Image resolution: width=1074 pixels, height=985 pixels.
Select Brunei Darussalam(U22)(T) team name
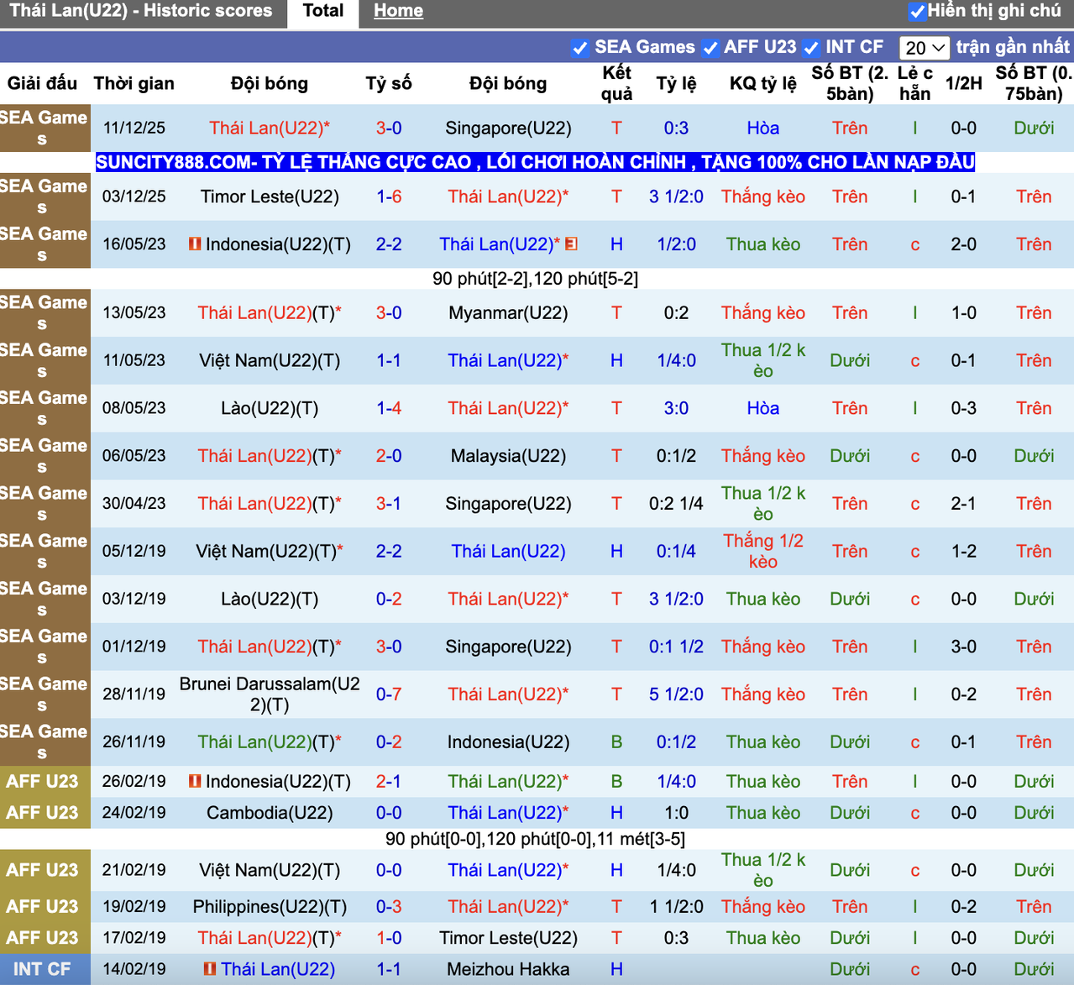270,694
